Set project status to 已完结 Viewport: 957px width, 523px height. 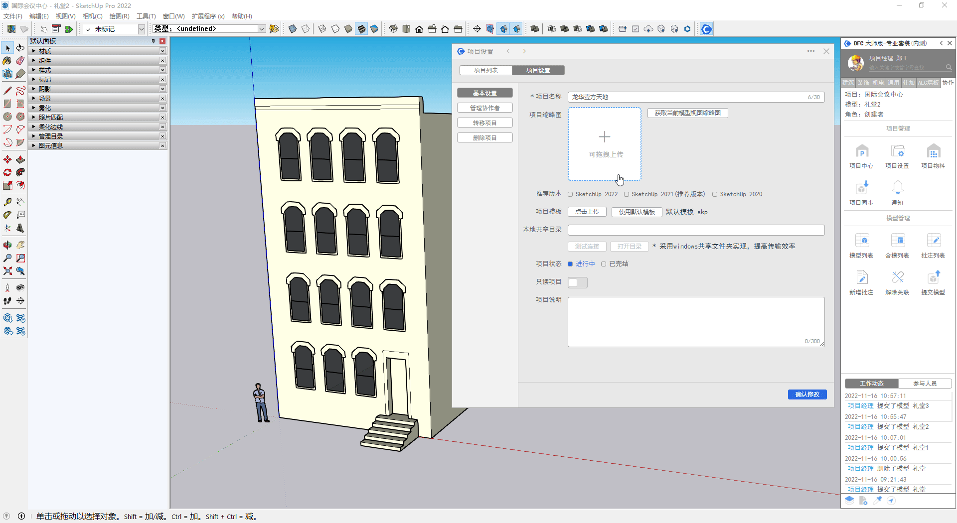pos(604,264)
